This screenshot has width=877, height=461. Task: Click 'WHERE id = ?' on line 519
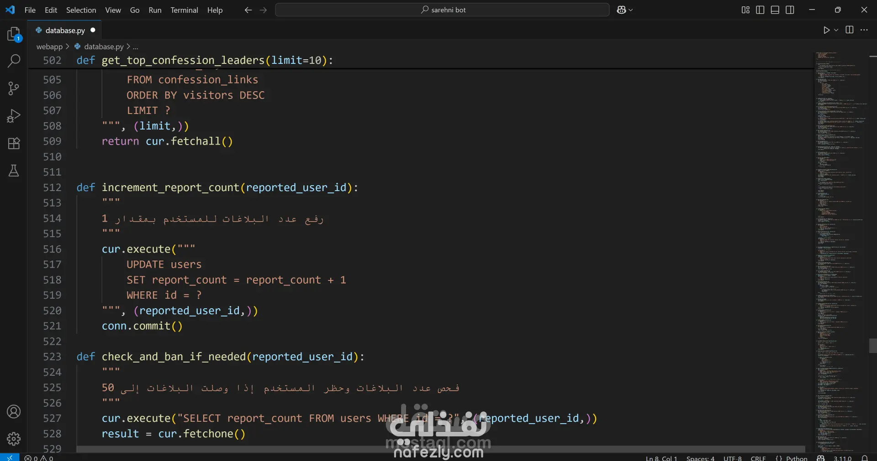(x=164, y=295)
